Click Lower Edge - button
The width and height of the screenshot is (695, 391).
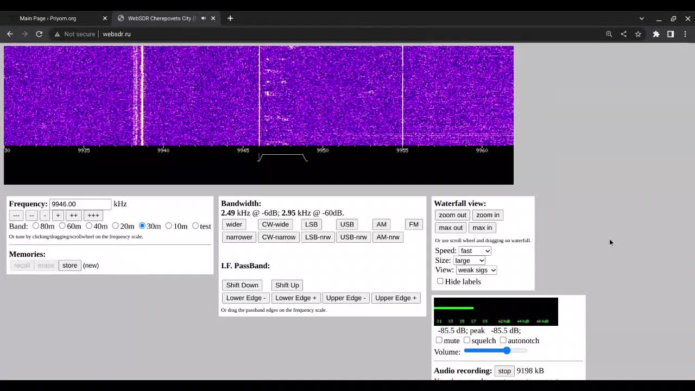click(246, 298)
